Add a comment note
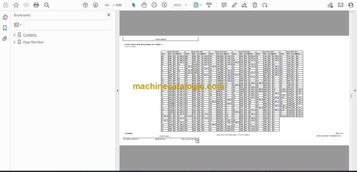 [224, 5]
